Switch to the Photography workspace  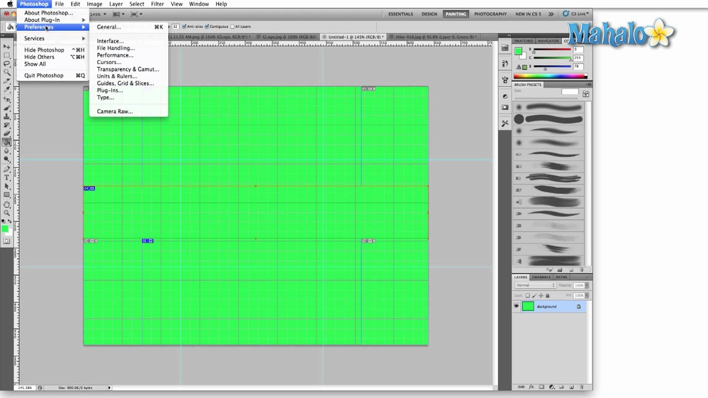coord(490,14)
